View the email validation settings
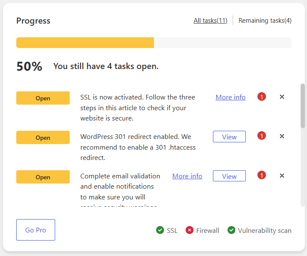This screenshot has height=256, width=307. (229, 176)
